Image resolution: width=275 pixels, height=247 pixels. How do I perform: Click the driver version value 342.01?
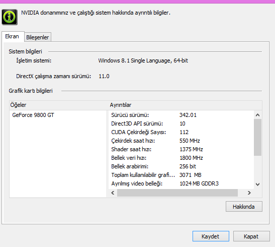[188, 115]
